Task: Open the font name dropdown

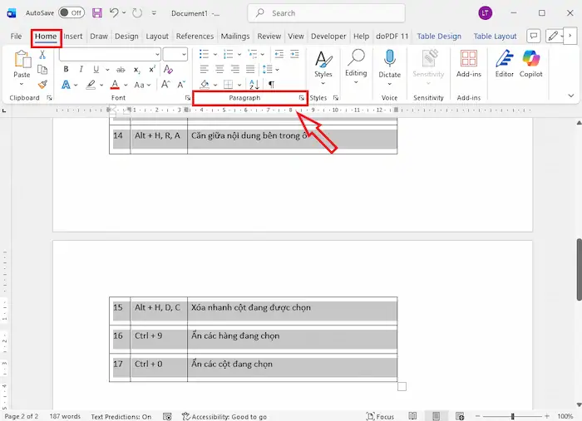Action: 156,54
